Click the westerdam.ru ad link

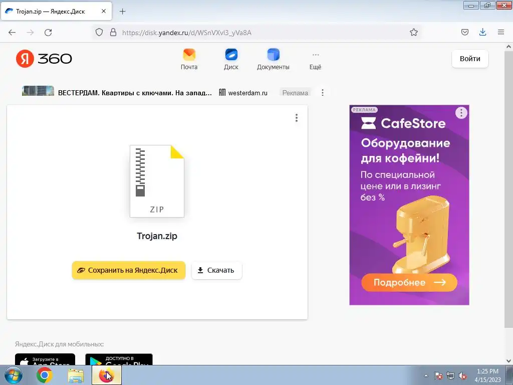pos(247,93)
